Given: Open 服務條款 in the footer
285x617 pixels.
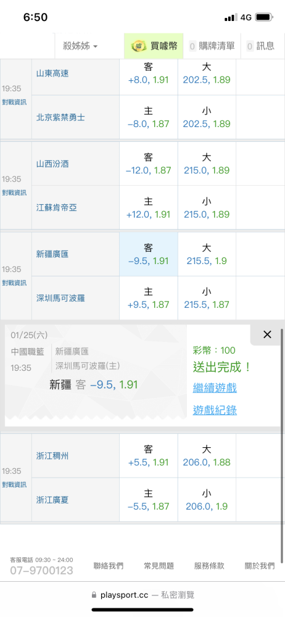Looking at the screenshot, I should pos(209,566).
